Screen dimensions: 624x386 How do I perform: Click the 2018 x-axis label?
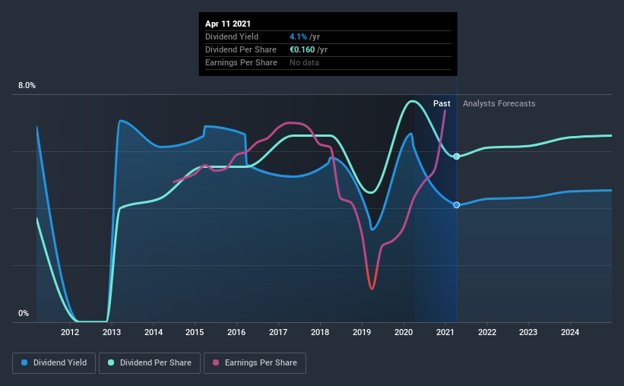click(x=320, y=332)
